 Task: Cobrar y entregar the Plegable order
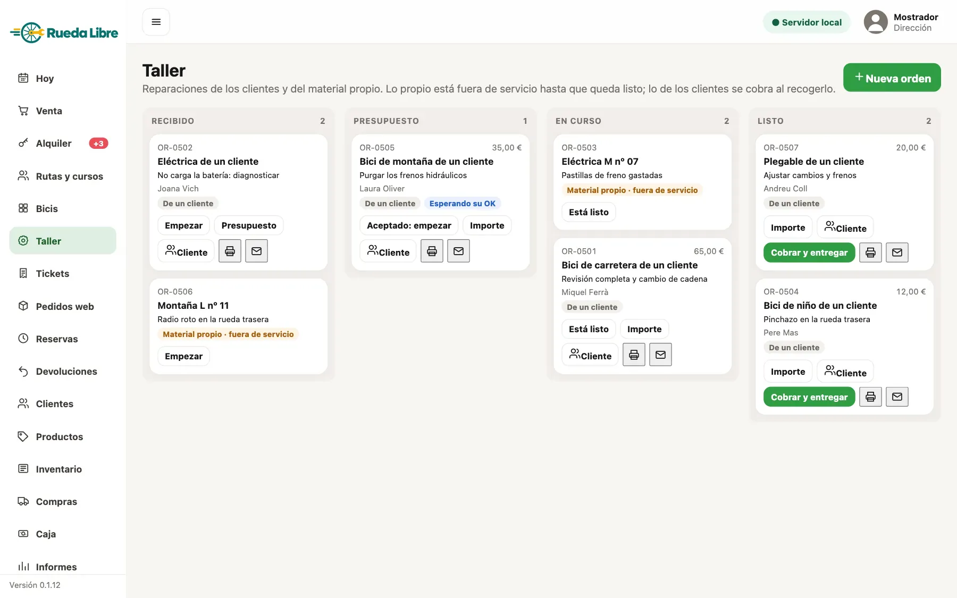pos(809,252)
